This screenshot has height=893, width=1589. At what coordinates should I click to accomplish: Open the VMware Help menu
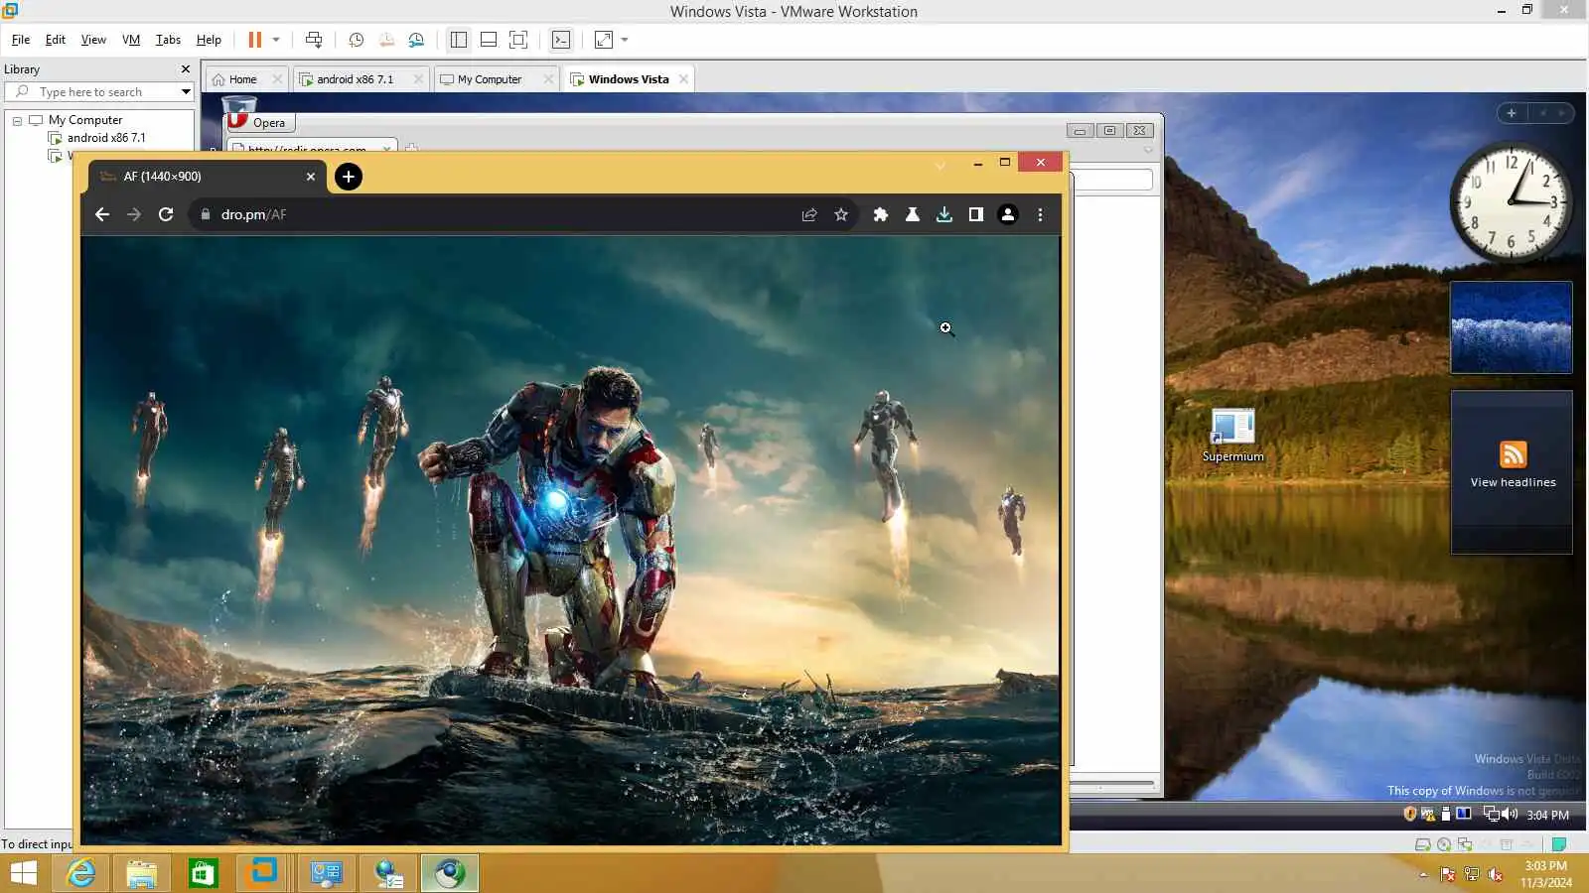pos(209,40)
